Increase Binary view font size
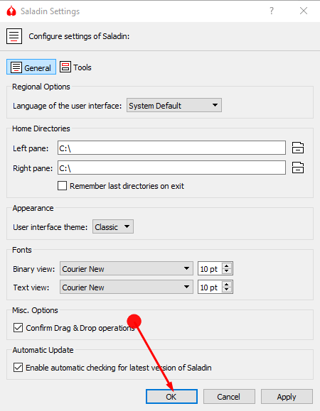 coord(227,265)
